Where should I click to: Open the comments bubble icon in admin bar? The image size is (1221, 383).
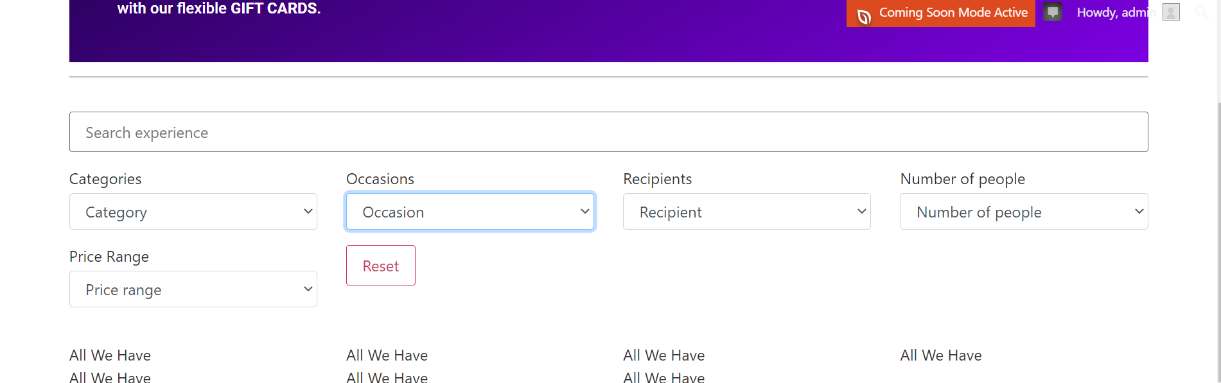point(1052,12)
